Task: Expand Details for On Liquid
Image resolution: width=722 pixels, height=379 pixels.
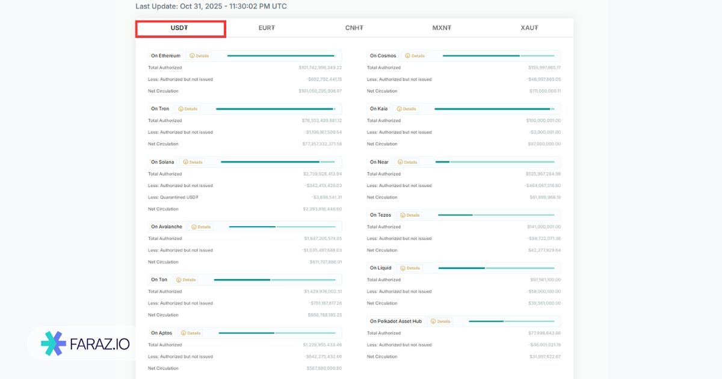Action: click(410, 268)
